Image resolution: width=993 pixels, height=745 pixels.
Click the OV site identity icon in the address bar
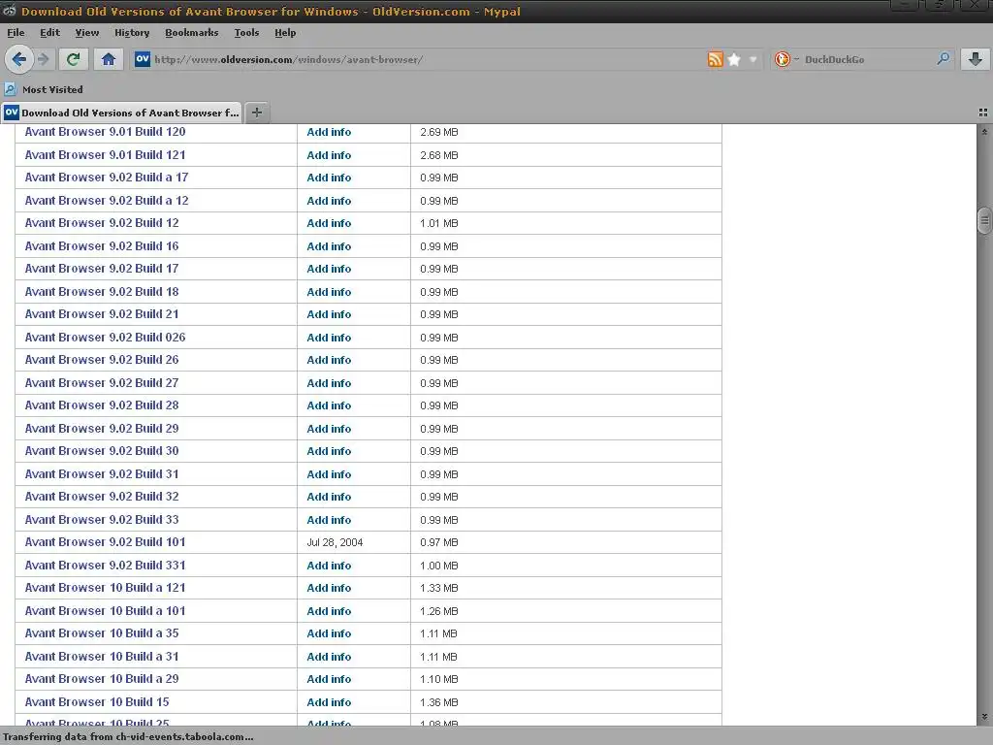click(143, 59)
